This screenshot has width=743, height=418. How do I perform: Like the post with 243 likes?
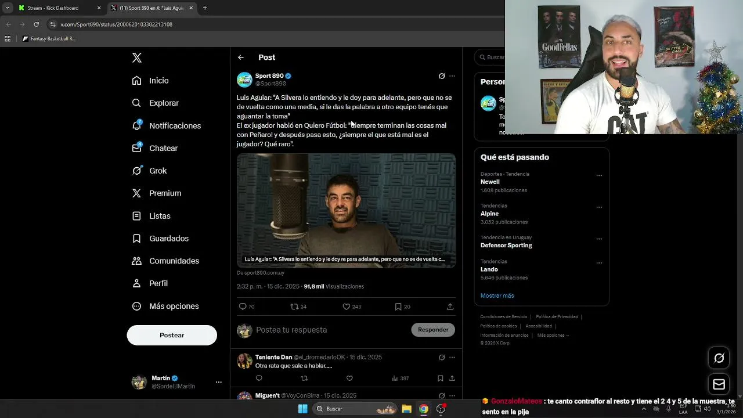(352, 307)
